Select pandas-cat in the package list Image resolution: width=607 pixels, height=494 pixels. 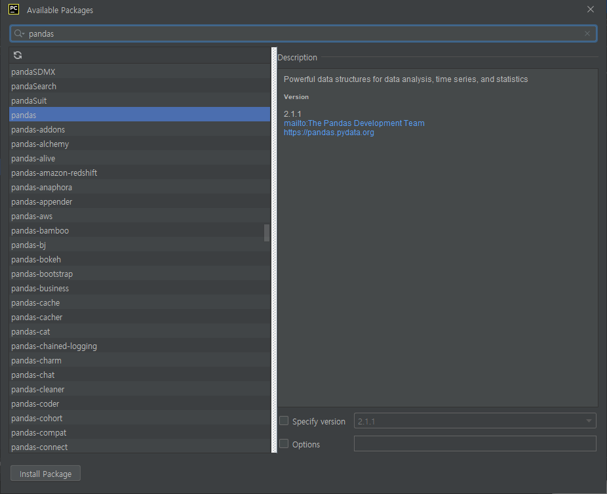pos(140,332)
